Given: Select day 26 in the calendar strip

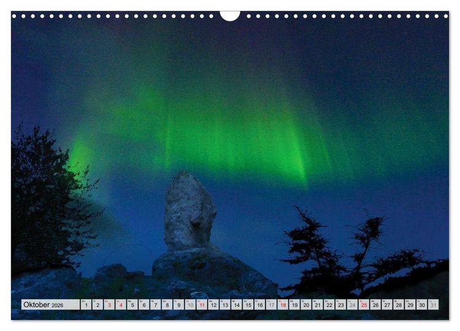Looking at the screenshot, I should pos(376,304).
